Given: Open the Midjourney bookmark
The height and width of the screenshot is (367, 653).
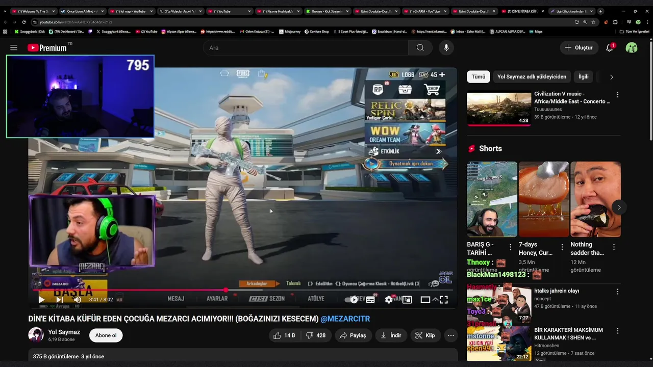Looking at the screenshot, I should pyautogui.click(x=290, y=32).
